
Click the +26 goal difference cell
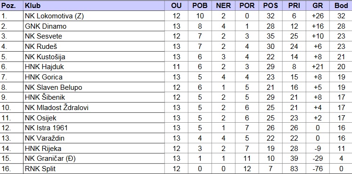[x=318, y=16]
